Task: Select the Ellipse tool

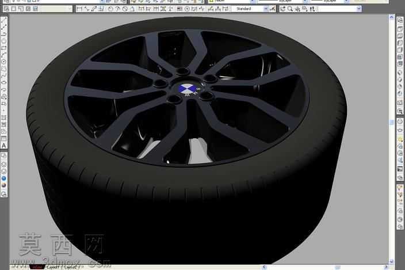Action: 3,83
